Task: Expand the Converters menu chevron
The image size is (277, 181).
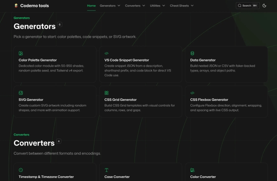Action: 144,6
